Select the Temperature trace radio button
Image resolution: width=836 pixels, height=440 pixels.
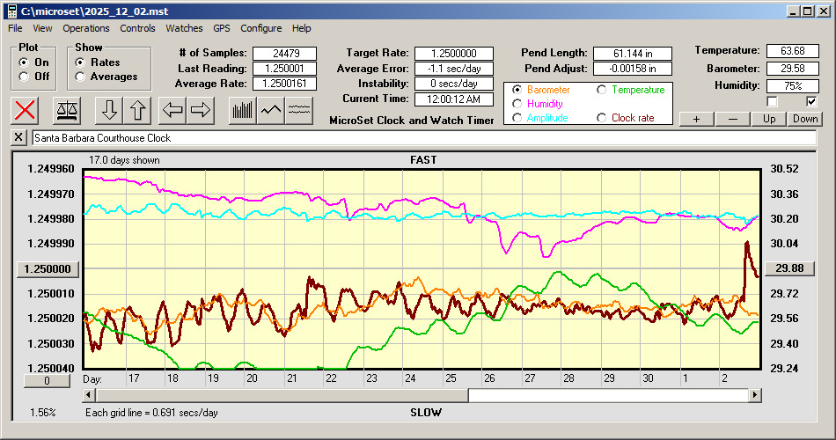602,90
